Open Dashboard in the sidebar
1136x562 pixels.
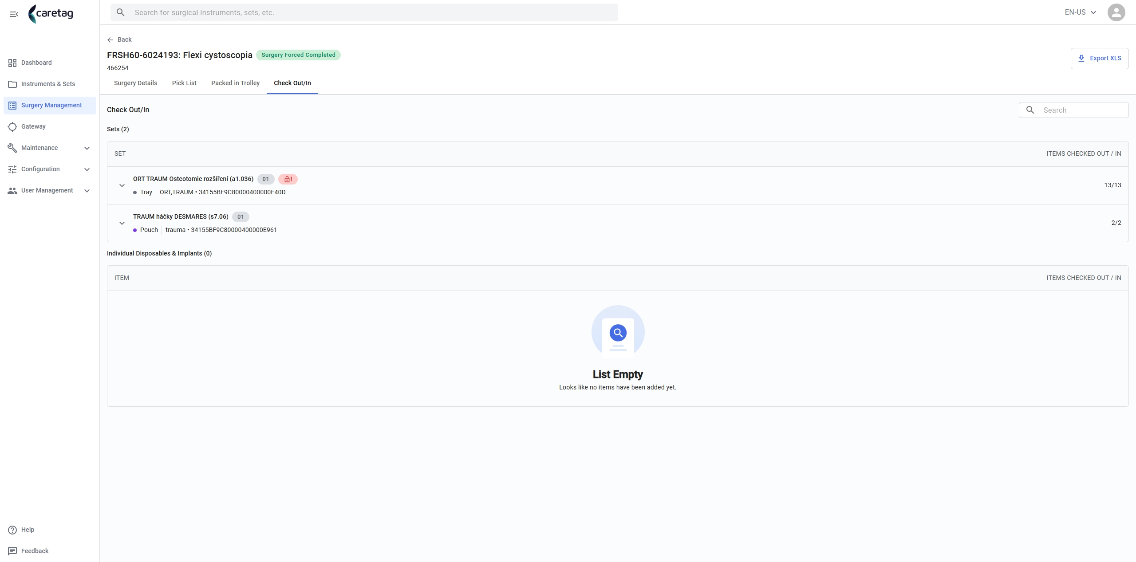[x=50, y=63]
